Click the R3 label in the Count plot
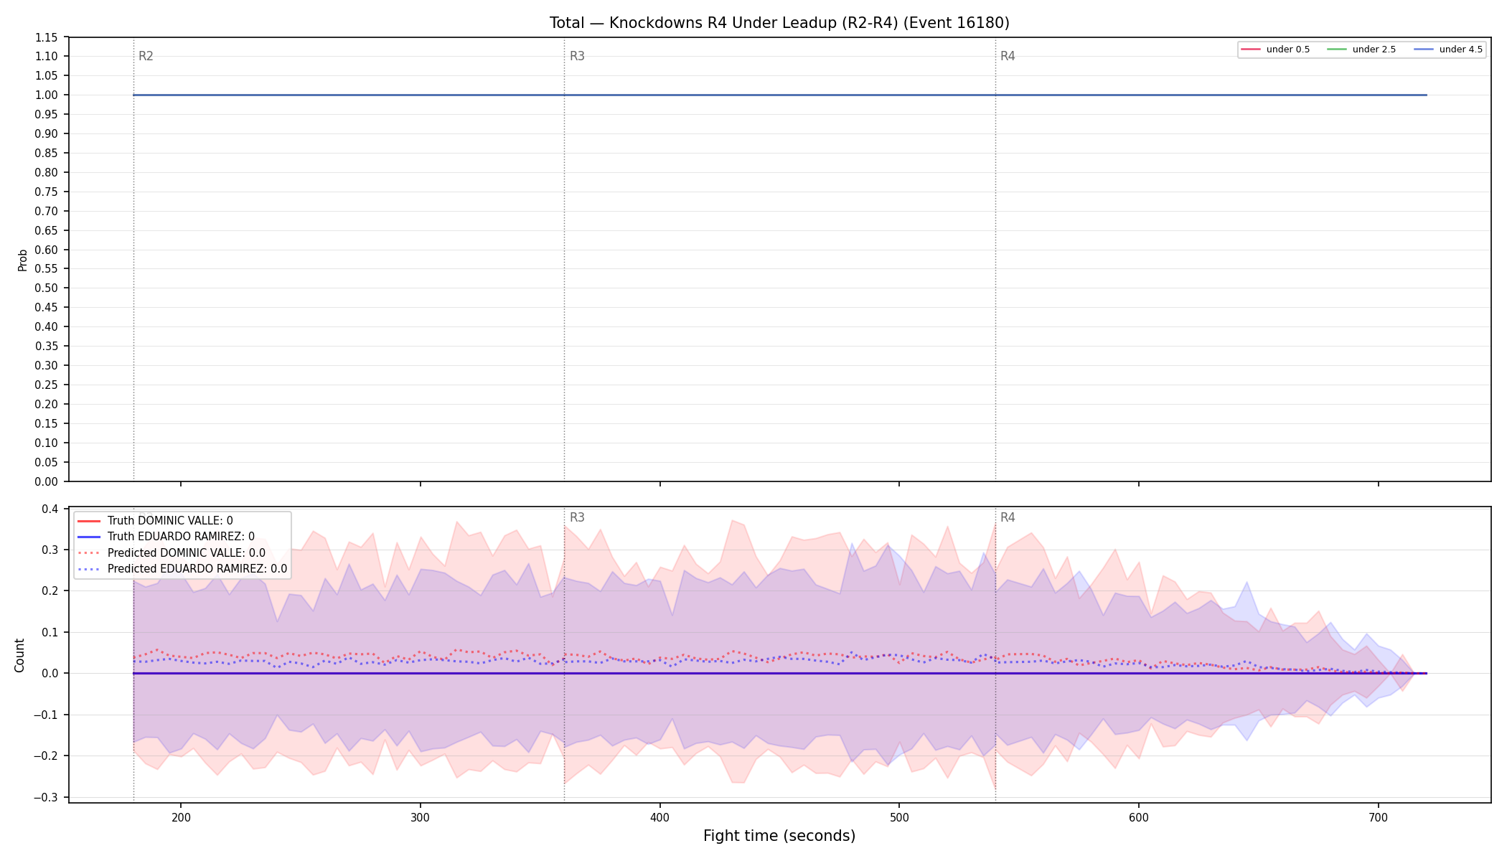Viewport: 1507px width, 861px height. pos(577,517)
